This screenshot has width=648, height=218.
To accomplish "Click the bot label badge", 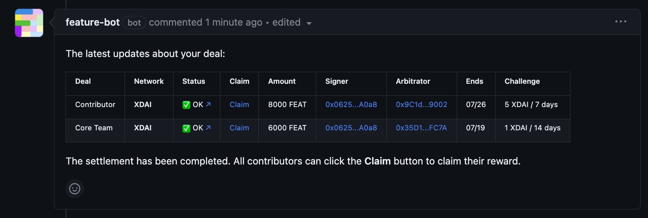I will coord(134,23).
